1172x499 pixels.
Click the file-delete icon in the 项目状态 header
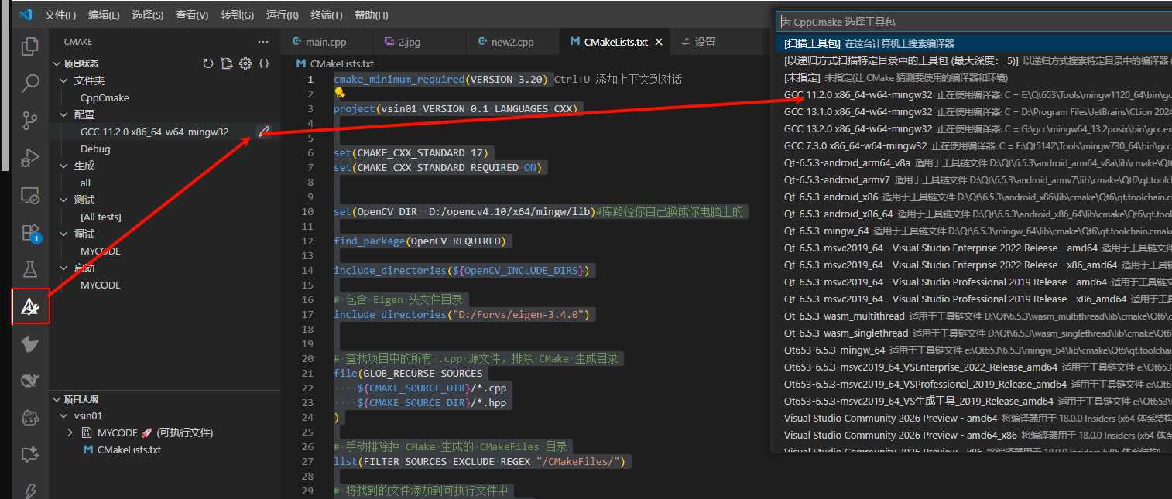[x=227, y=63]
